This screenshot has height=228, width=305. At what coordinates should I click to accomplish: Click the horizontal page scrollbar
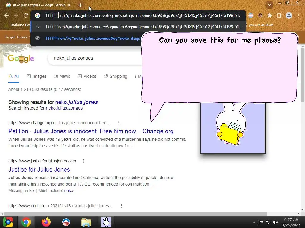(x=136, y=214)
